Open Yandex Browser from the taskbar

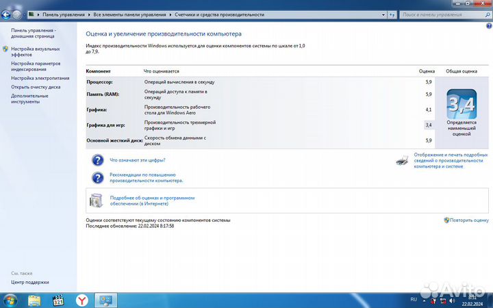[82, 300]
